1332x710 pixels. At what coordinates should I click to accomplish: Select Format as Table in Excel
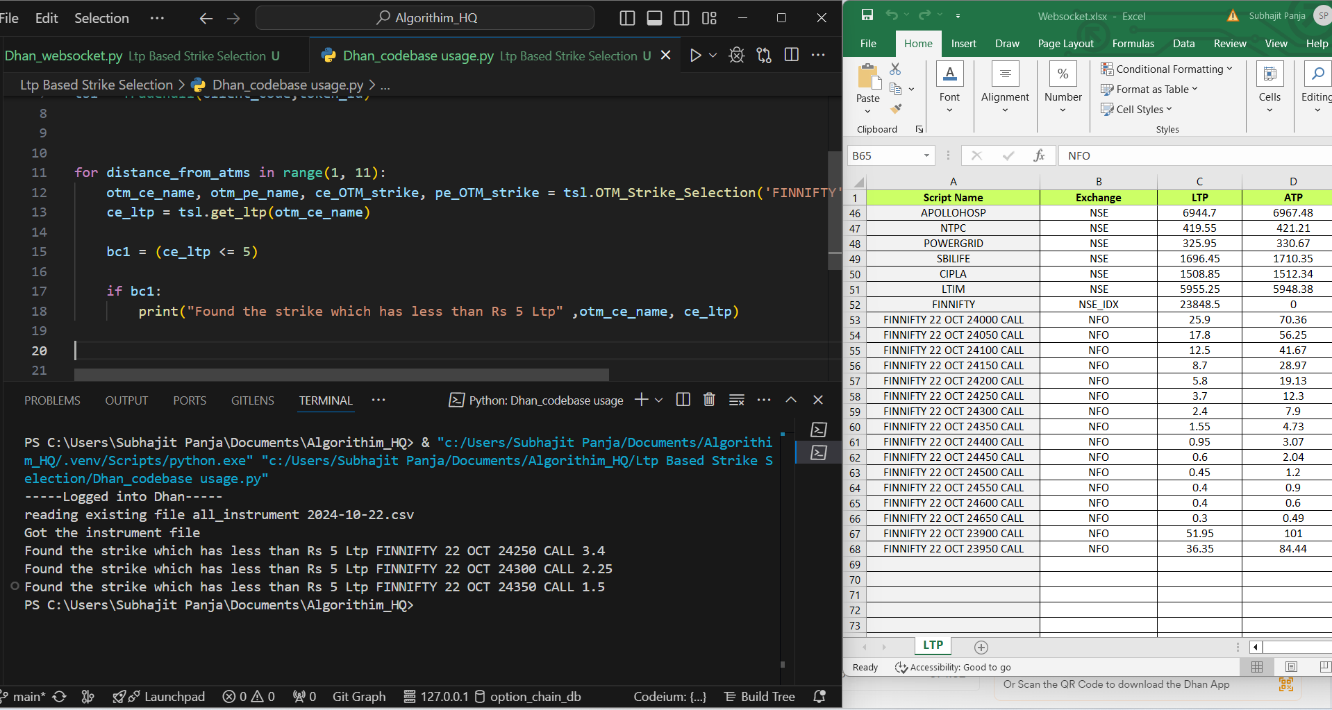coord(1150,89)
